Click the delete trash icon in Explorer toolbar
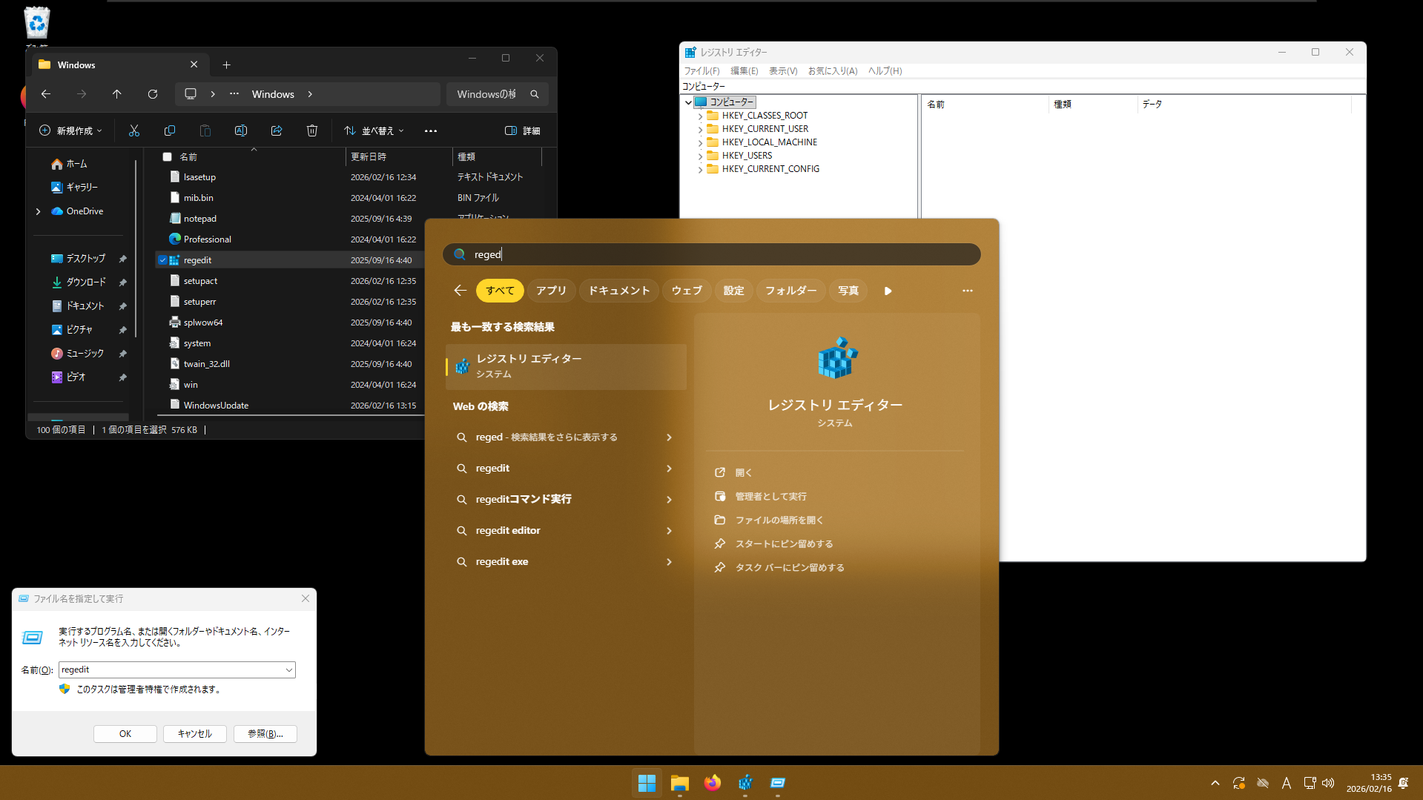 (312, 130)
